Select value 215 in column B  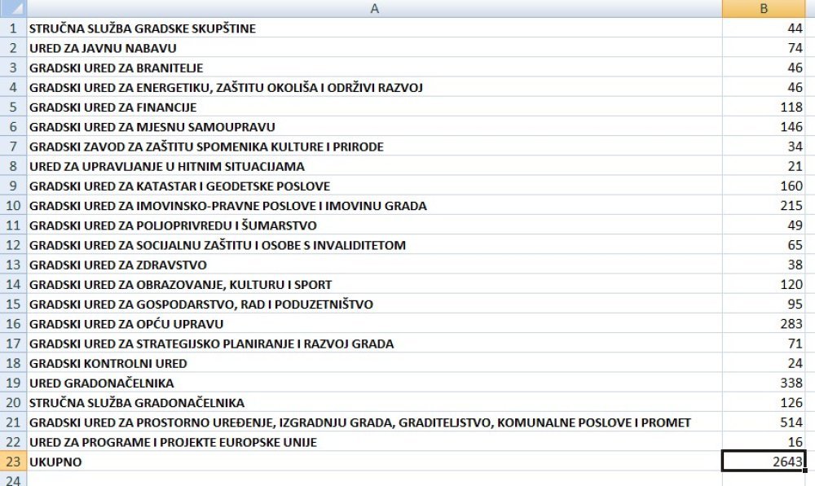[764, 206]
